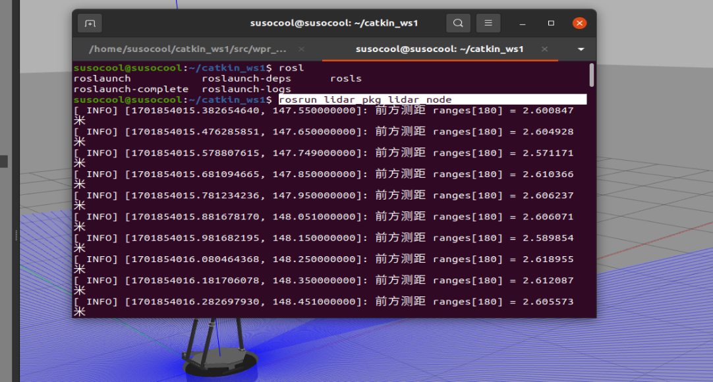
Task: Click the robot base in the Gazebo window
Action: 220,364
